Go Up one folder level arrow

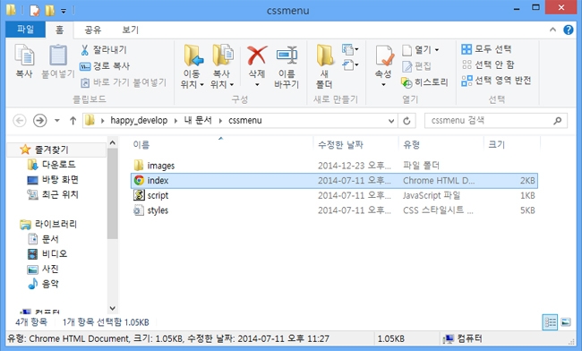point(73,121)
